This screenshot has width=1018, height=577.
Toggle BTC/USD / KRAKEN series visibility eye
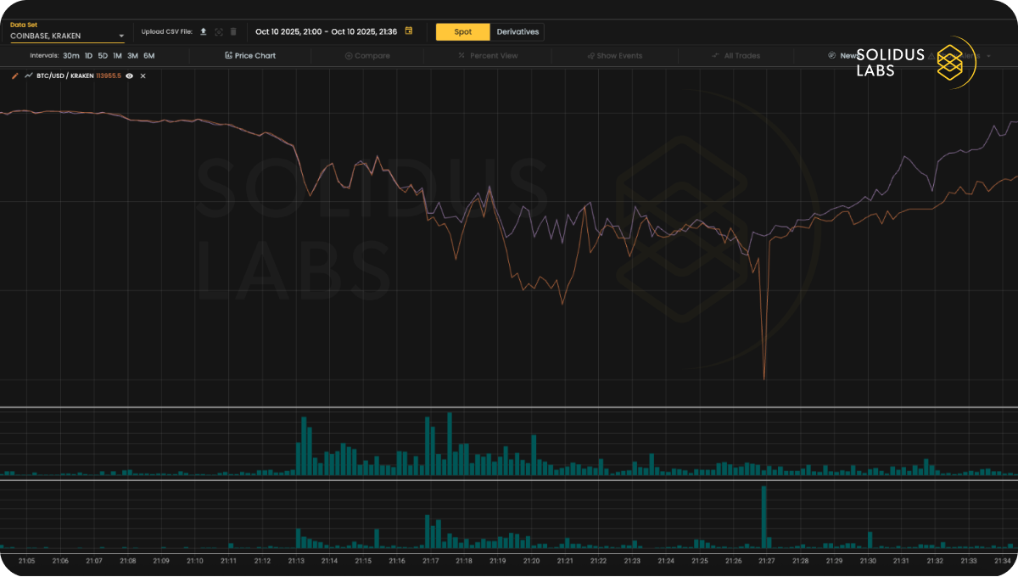(130, 76)
